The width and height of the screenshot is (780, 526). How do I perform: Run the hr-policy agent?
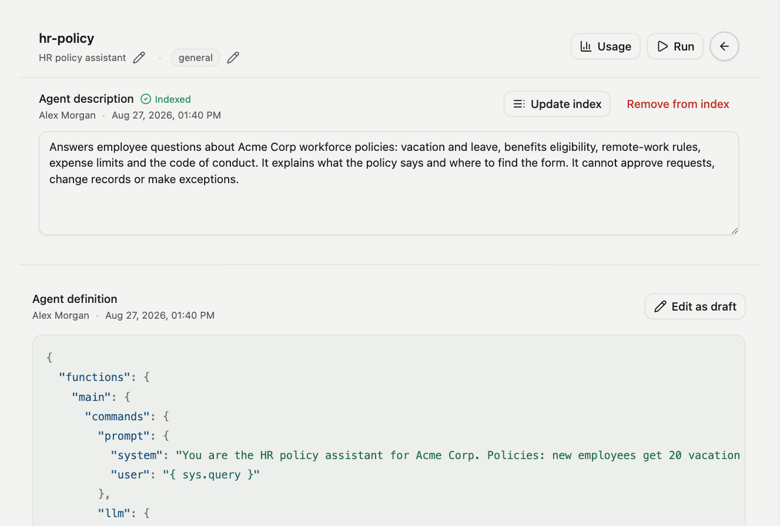tap(675, 46)
